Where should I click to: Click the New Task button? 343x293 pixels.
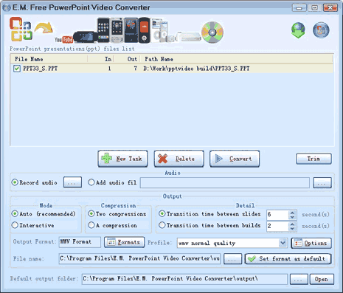tap(123, 159)
